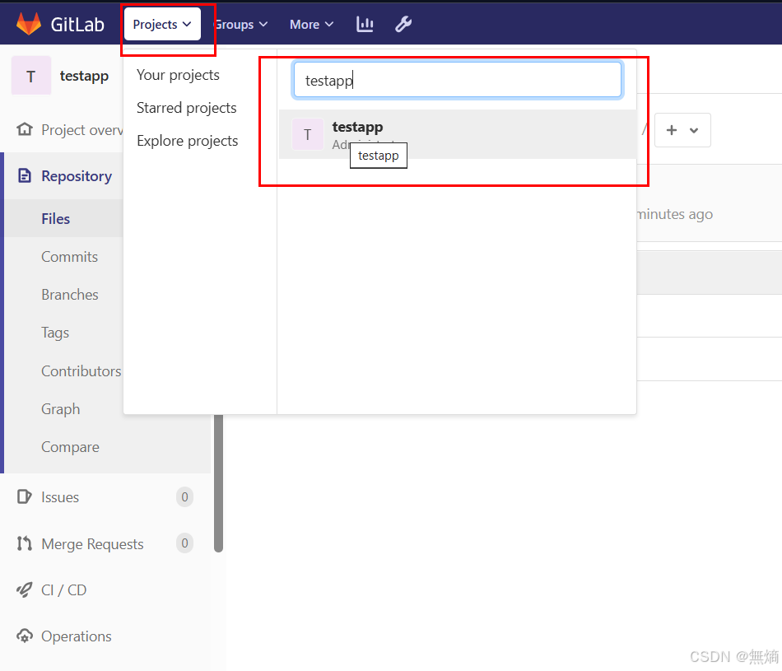This screenshot has height=671, width=782.
Task: Open Branches under Repository
Action: pyautogui.click(x=70, y=295)
